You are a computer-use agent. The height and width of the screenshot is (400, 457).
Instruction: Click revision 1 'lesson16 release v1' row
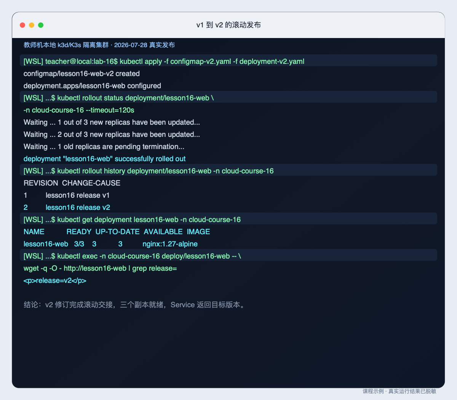point(67,195)
